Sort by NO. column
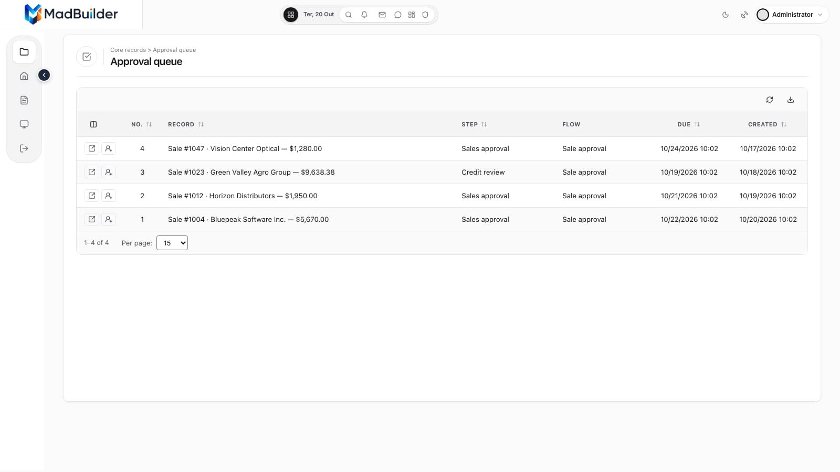Viewport: 840px width, 472px height. click(142, 124)
